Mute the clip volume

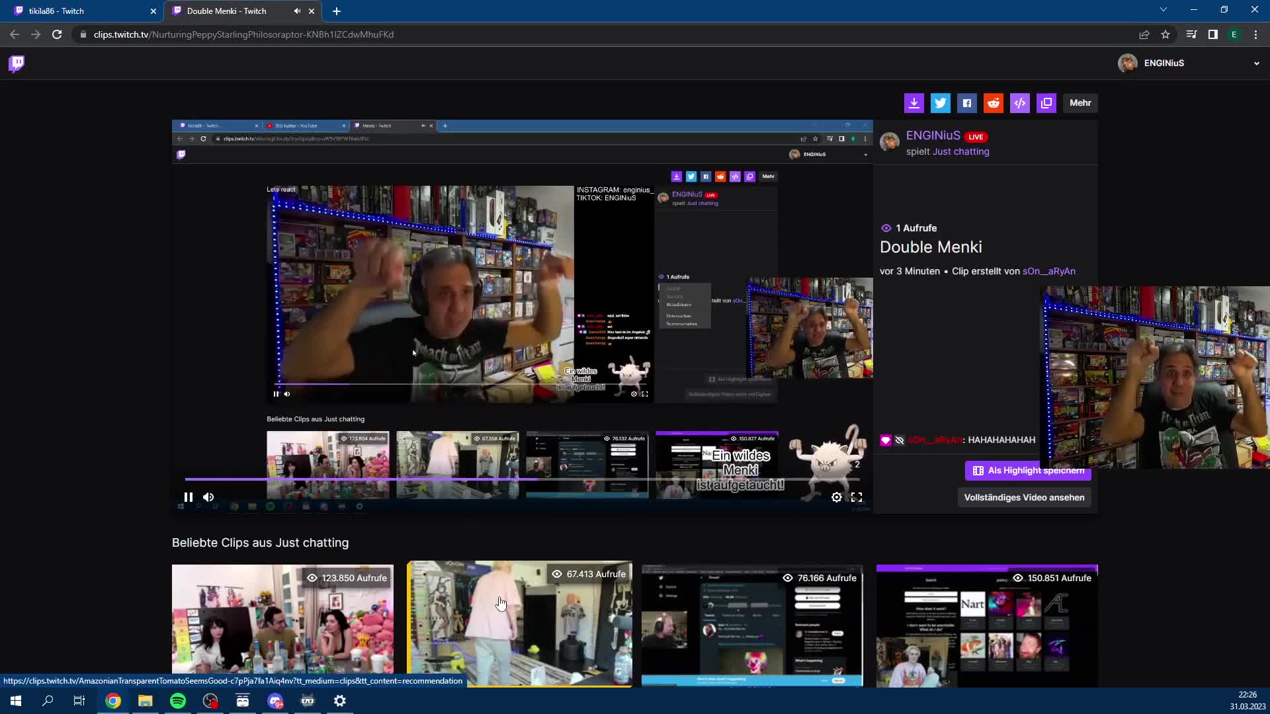(208, 497)
